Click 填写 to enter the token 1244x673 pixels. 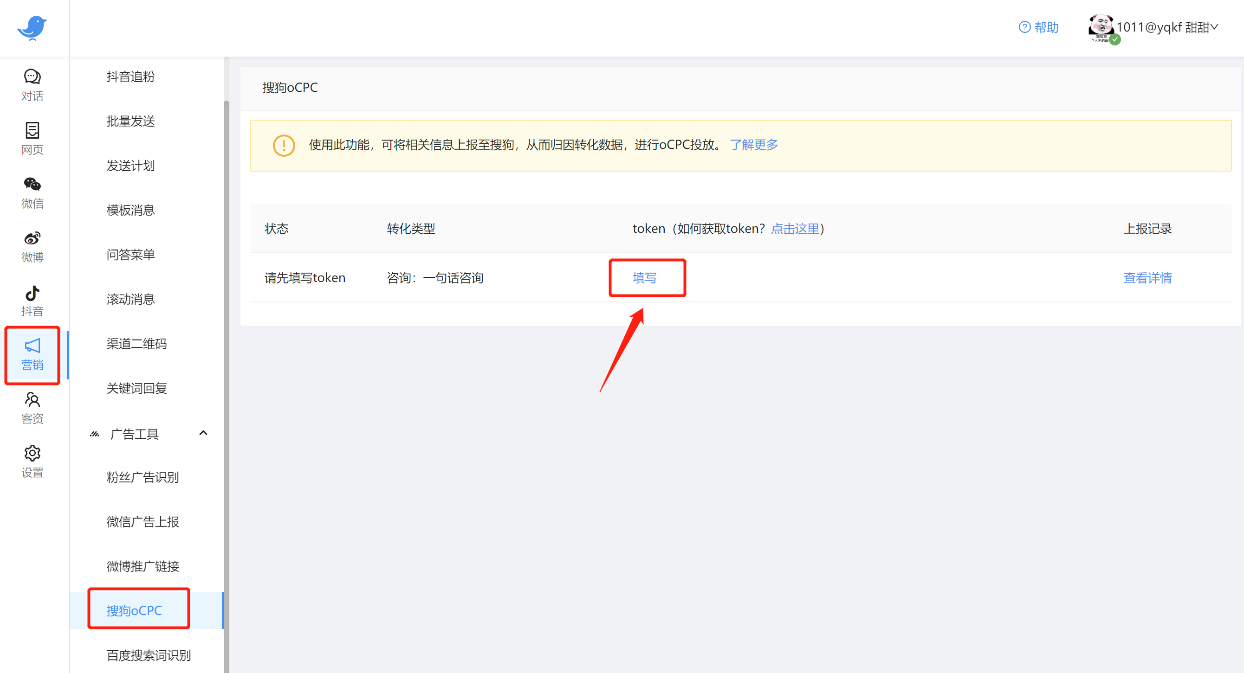point(644,278)
